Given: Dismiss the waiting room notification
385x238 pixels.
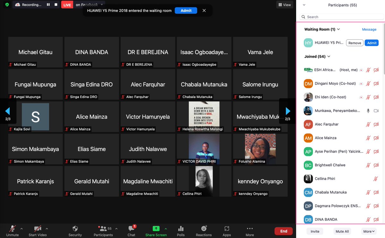Looking at the screenshot, I should click(204, 11).
